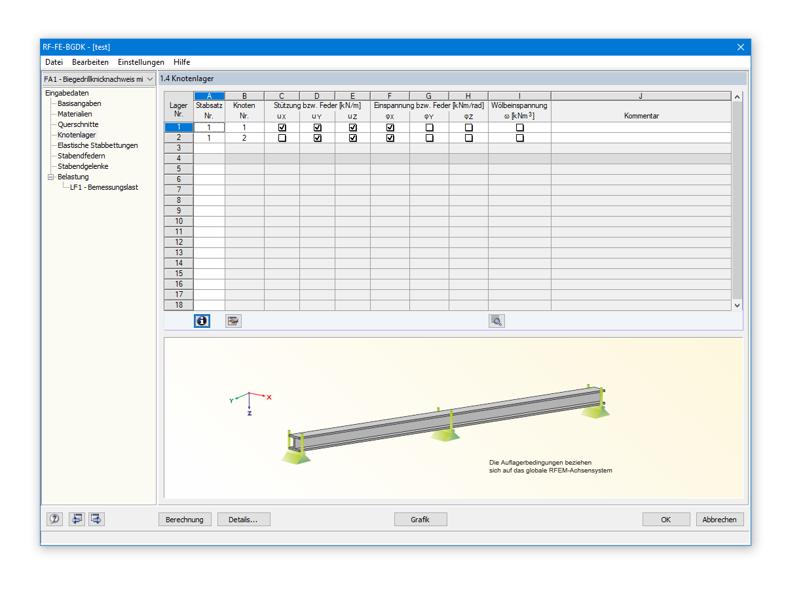Go to the next input window icon
786x589 pixels.
96,519
